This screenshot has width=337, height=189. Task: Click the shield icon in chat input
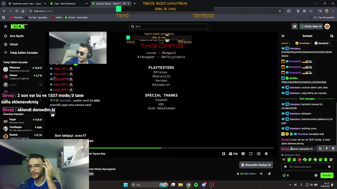[285, 167]
